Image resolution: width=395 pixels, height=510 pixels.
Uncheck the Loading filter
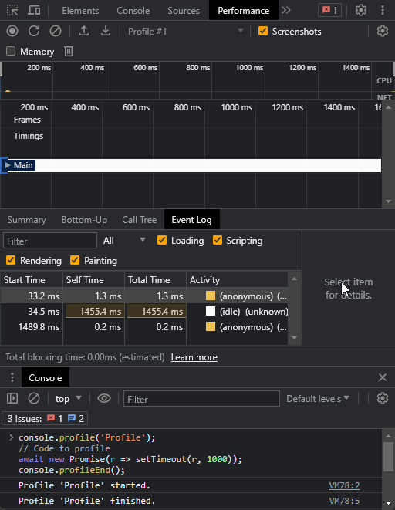click(x=162, y=241)
